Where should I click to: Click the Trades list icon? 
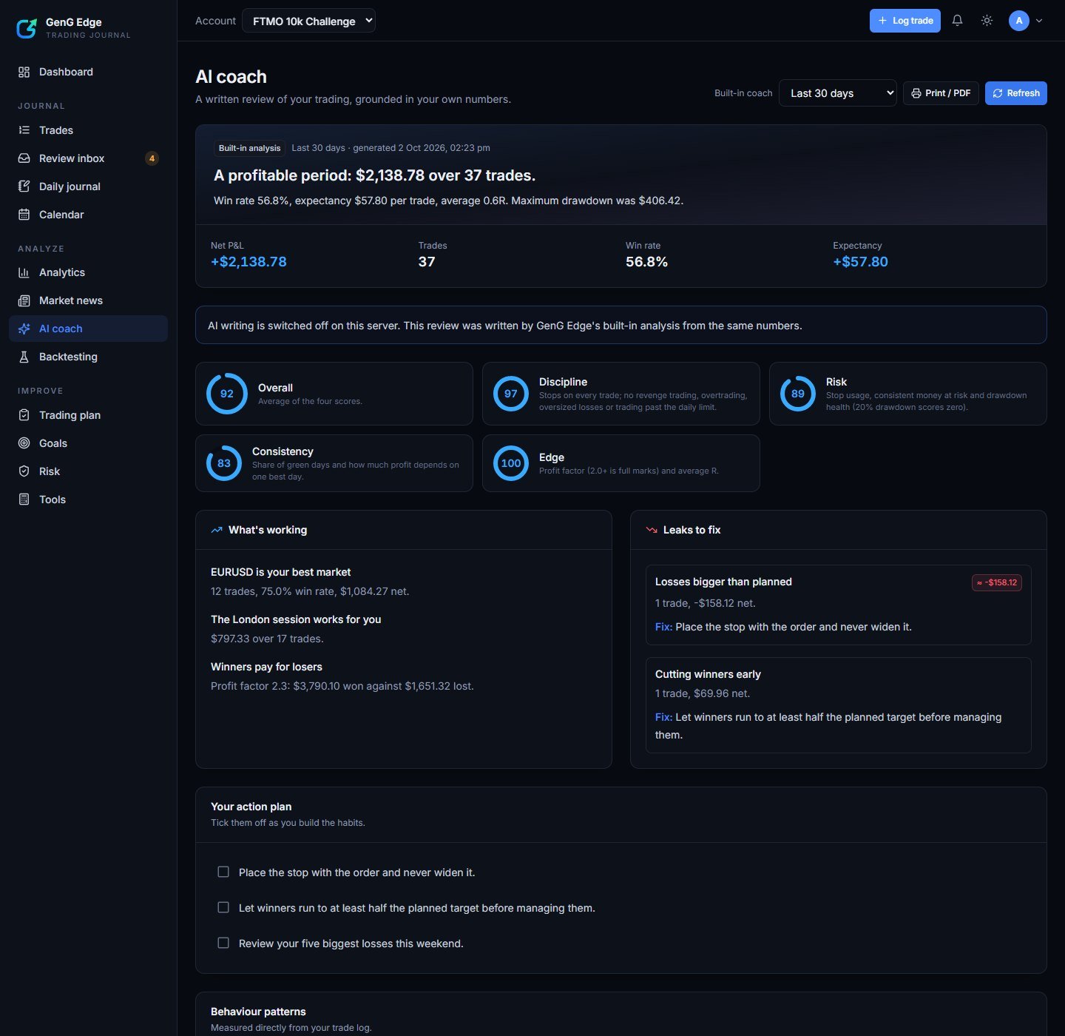[24, 130]
